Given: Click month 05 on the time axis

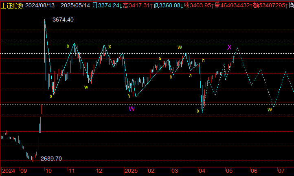Looking at the screenshot, I should (229, 171).
